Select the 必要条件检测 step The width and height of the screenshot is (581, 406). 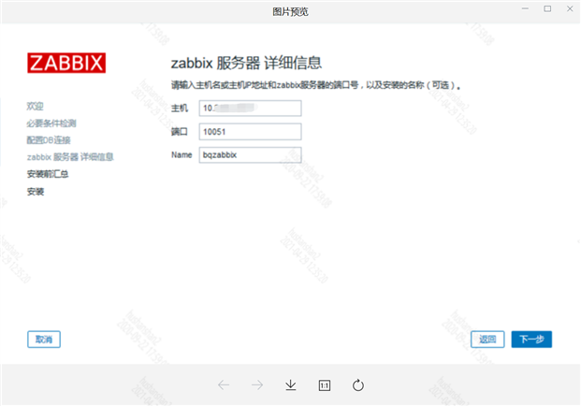point(51,123)
